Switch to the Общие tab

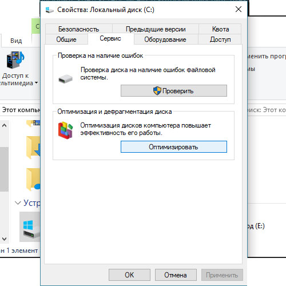[66, 39]
